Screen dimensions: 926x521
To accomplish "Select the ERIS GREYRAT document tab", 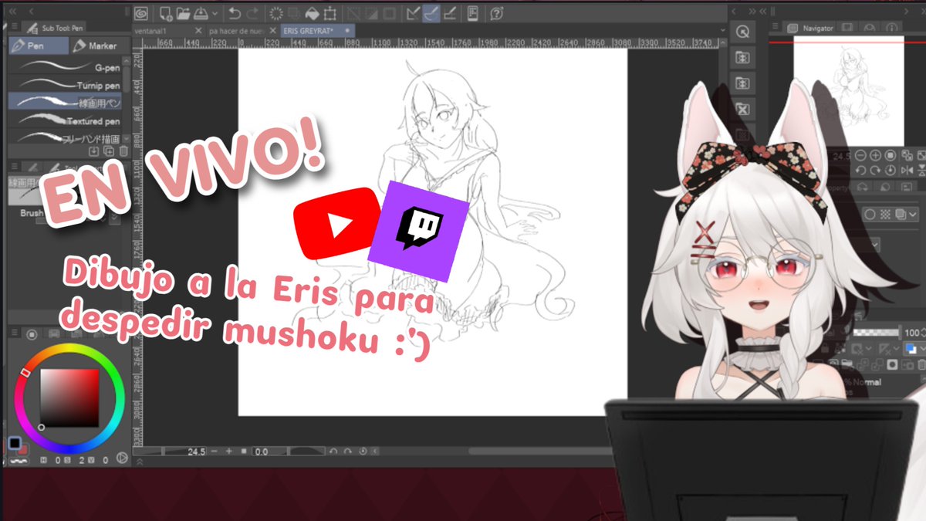I will click(316, 30).
